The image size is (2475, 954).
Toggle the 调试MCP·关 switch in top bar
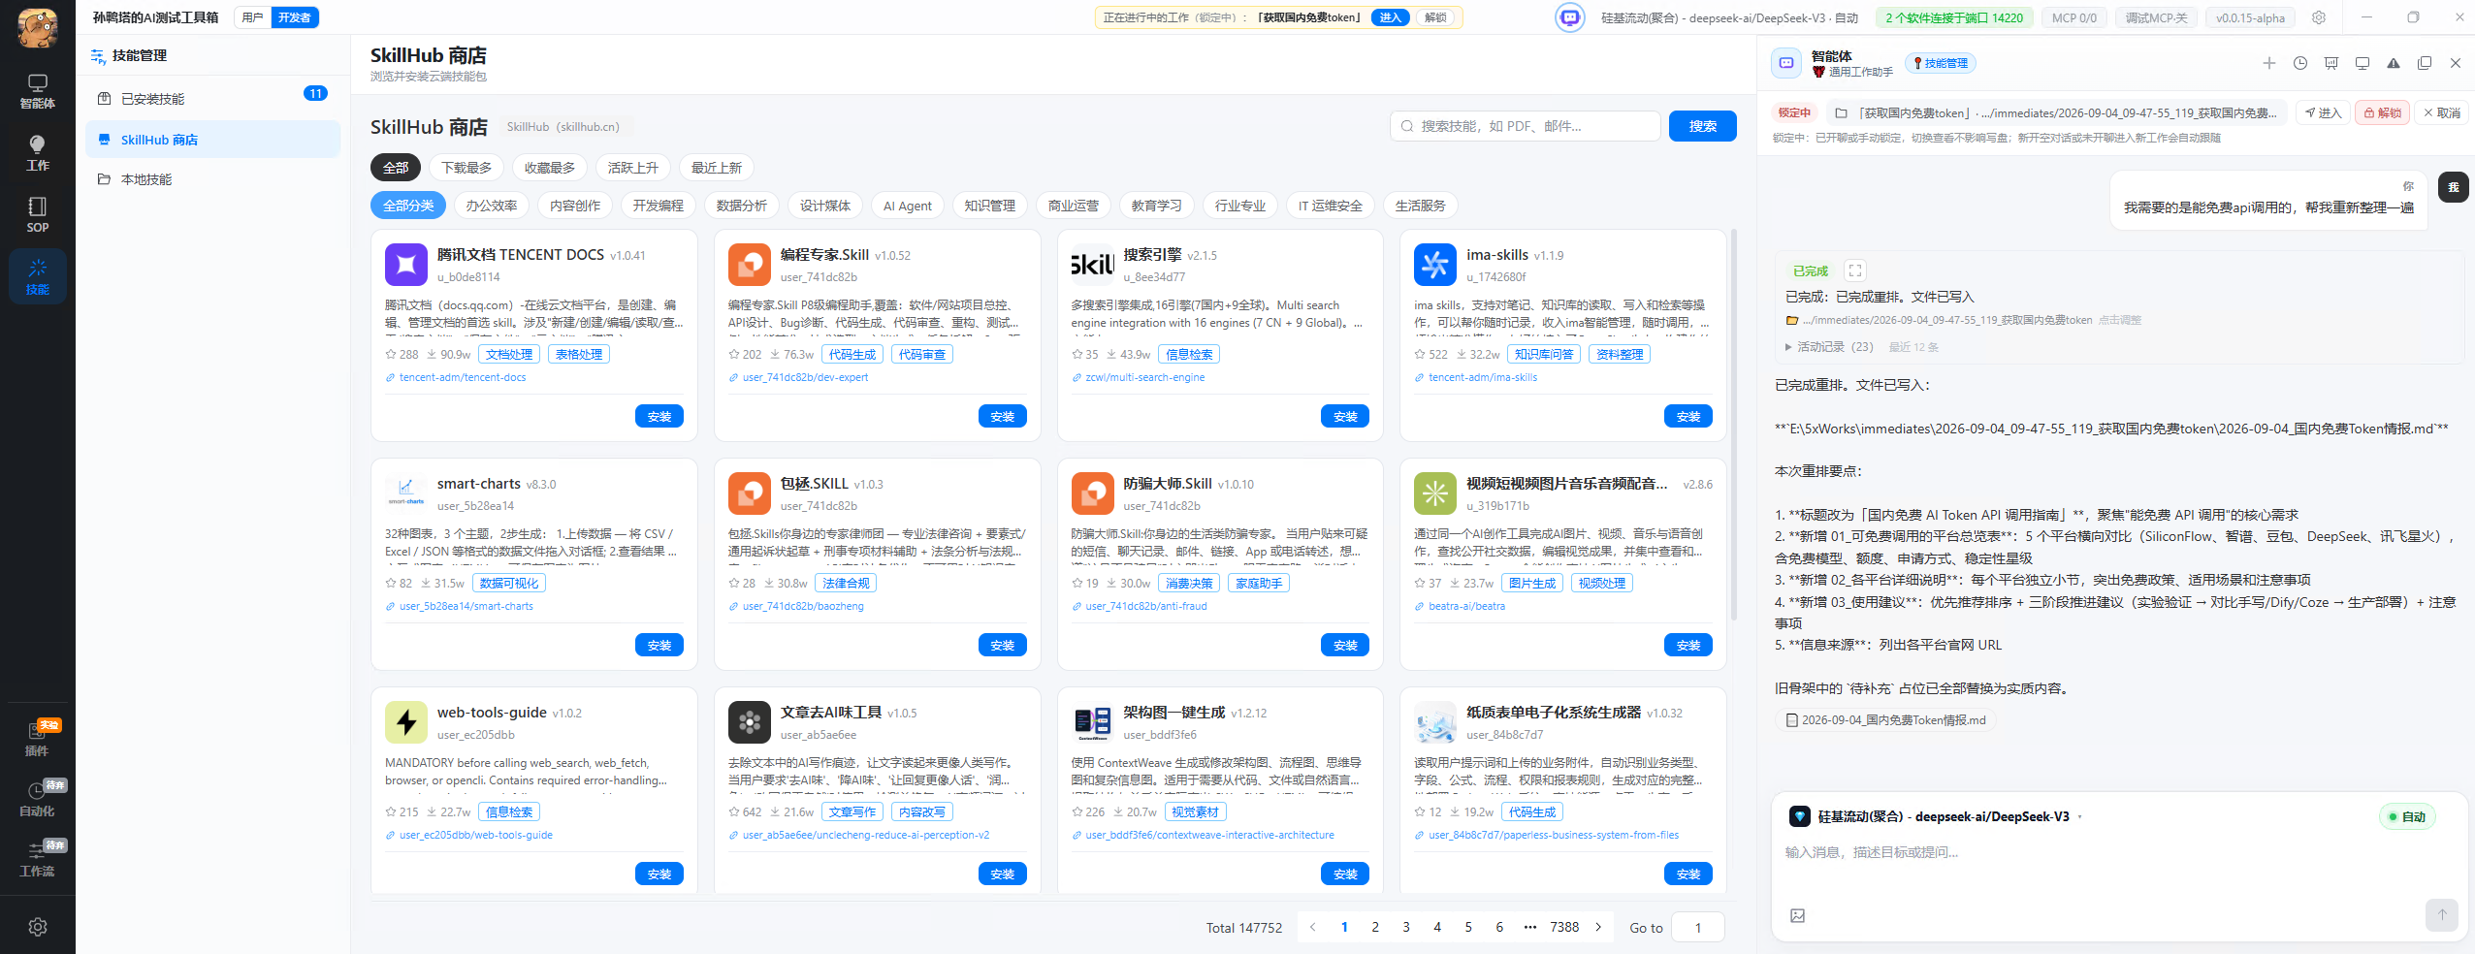coord(2156,17)
